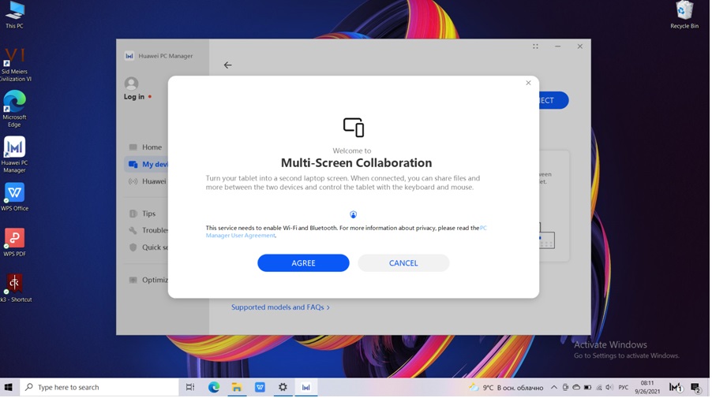
Task: Open PC Manager four-dot options menu
Action: point(535,46)
